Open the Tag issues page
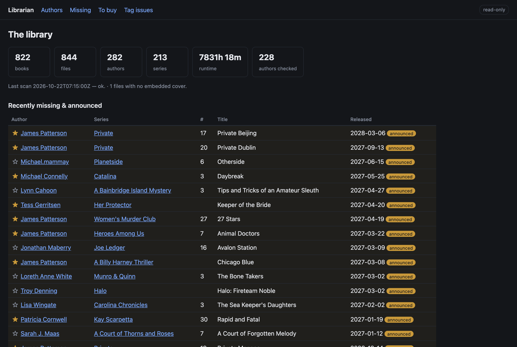The image size is (517, 347). click(x=138, y=10)
